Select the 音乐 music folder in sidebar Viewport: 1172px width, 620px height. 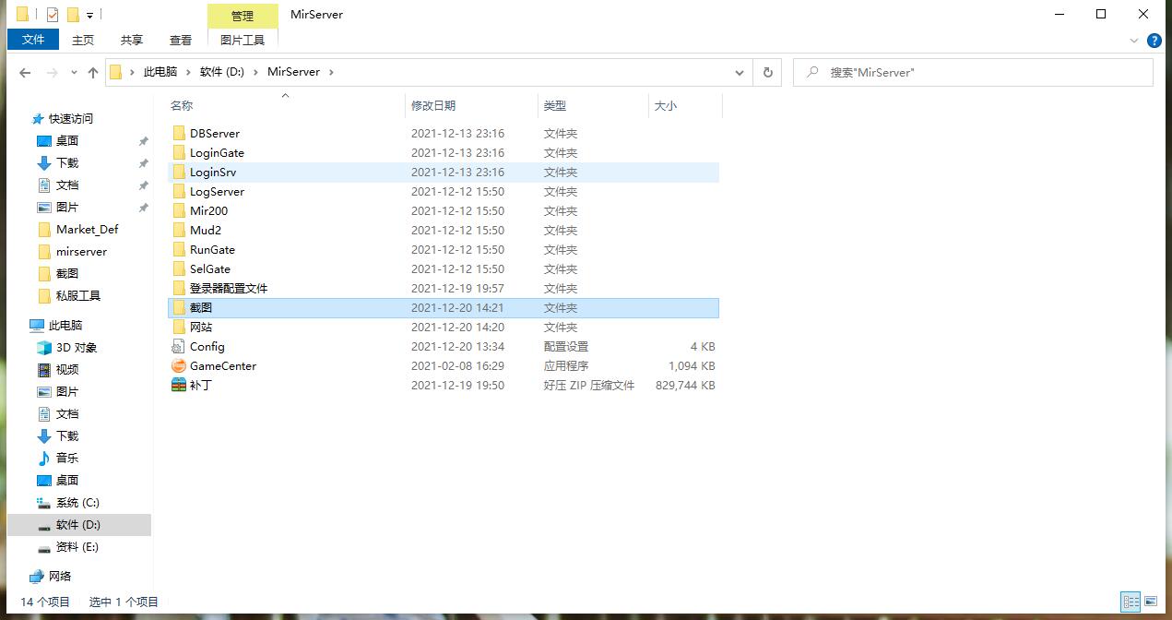click(x=67, y=459)
